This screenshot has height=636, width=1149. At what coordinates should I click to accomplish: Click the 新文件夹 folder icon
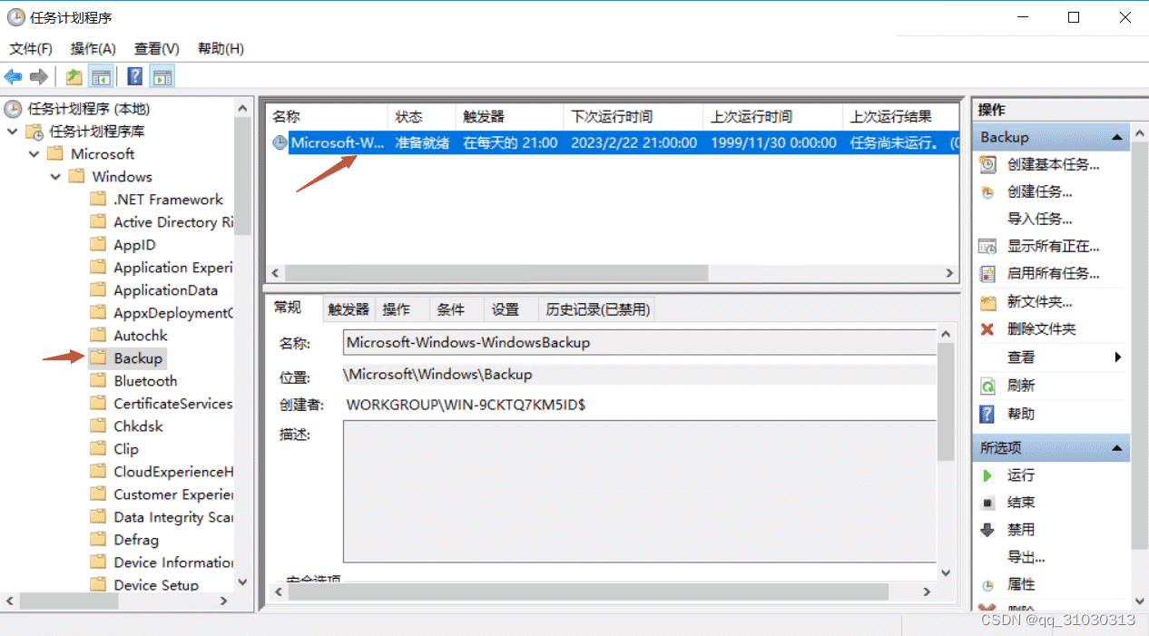[987, 302]
